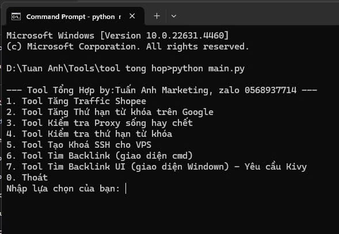
Task: Expand the new tab profile dropdown chevron
Action: click(174, 16)
